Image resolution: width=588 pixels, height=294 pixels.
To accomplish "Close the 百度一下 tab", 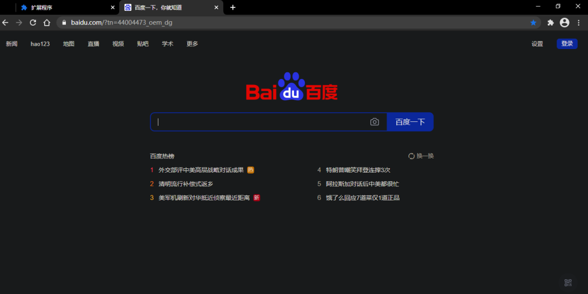I will point(216,8).
